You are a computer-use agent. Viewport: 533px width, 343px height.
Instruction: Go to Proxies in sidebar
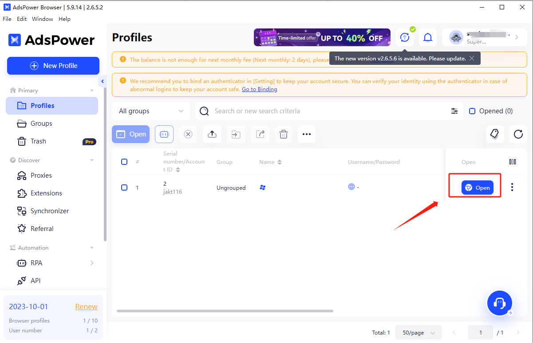pos(41,175)
